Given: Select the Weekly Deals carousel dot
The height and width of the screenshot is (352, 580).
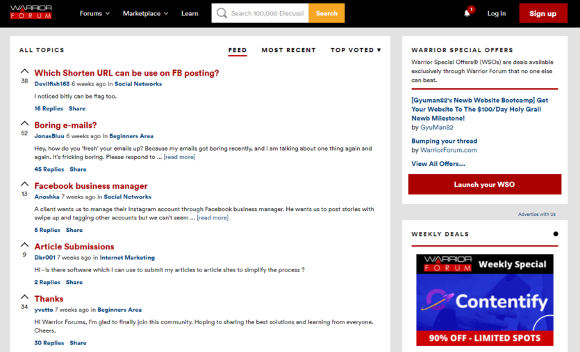Looking at the screenshot, I should (556, 234).
